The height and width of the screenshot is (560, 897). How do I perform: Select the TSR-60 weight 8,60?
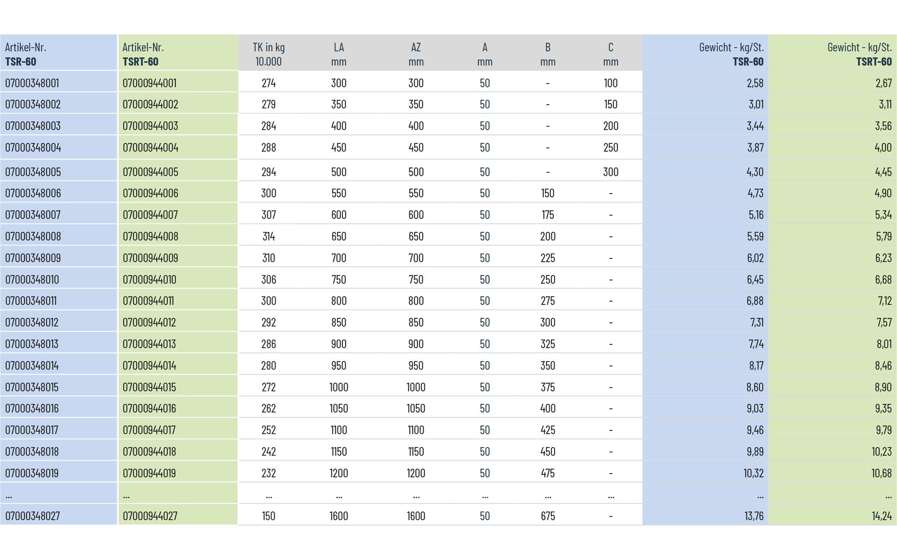click(755, 387)
